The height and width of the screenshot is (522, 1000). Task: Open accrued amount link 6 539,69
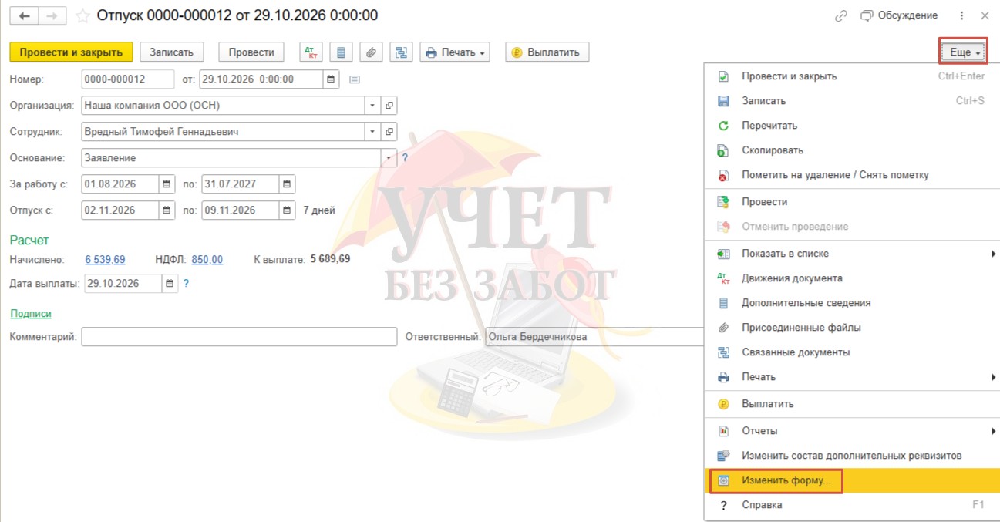(x=105, y=259)
